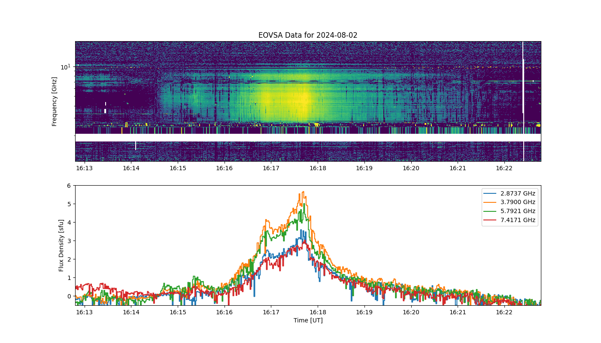Image resolution: width=601 pixels, height=343 pixels.
Task: Click the 16:16 tick label under flux plot
Action: [224, 312]
